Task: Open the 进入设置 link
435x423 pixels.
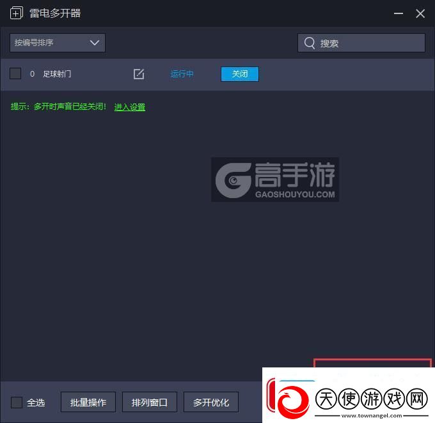Action: 130,107
